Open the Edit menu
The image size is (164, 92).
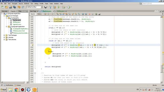(x=5, y=4)
